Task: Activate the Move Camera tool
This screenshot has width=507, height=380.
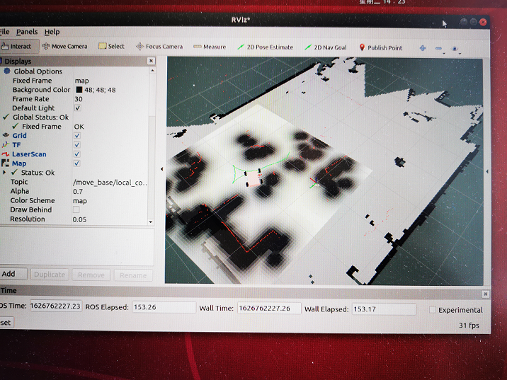Action: 65,47
